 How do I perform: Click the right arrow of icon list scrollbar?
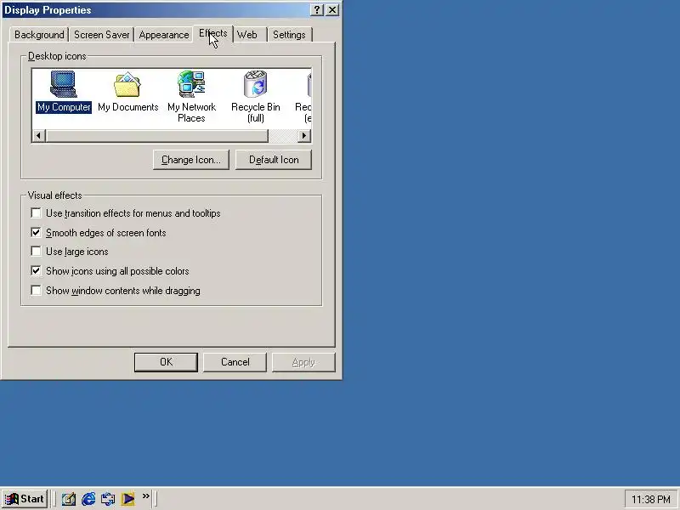[304, 136]
